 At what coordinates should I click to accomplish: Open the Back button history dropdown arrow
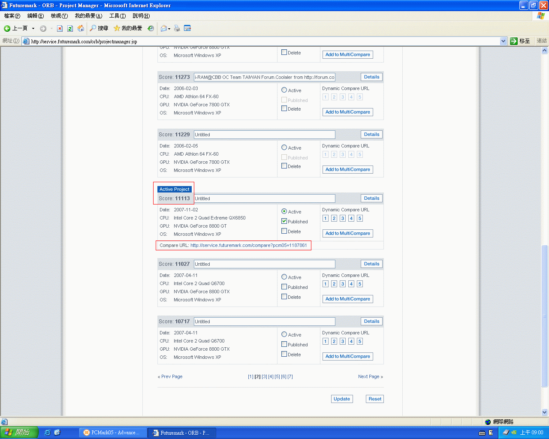[x=33, y=28]
